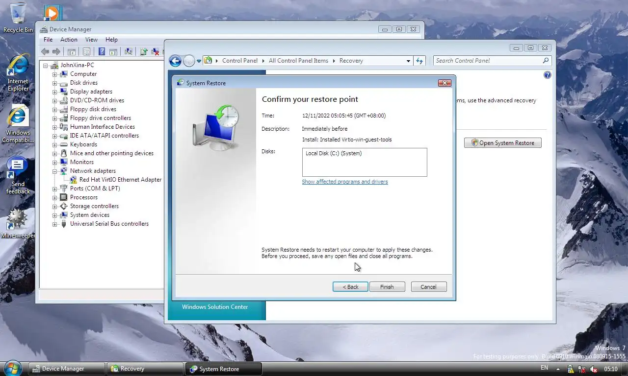Select Human Interface Devices text
Image resolution: width=628 pixels, height=376 pixels.
[102, 127]
